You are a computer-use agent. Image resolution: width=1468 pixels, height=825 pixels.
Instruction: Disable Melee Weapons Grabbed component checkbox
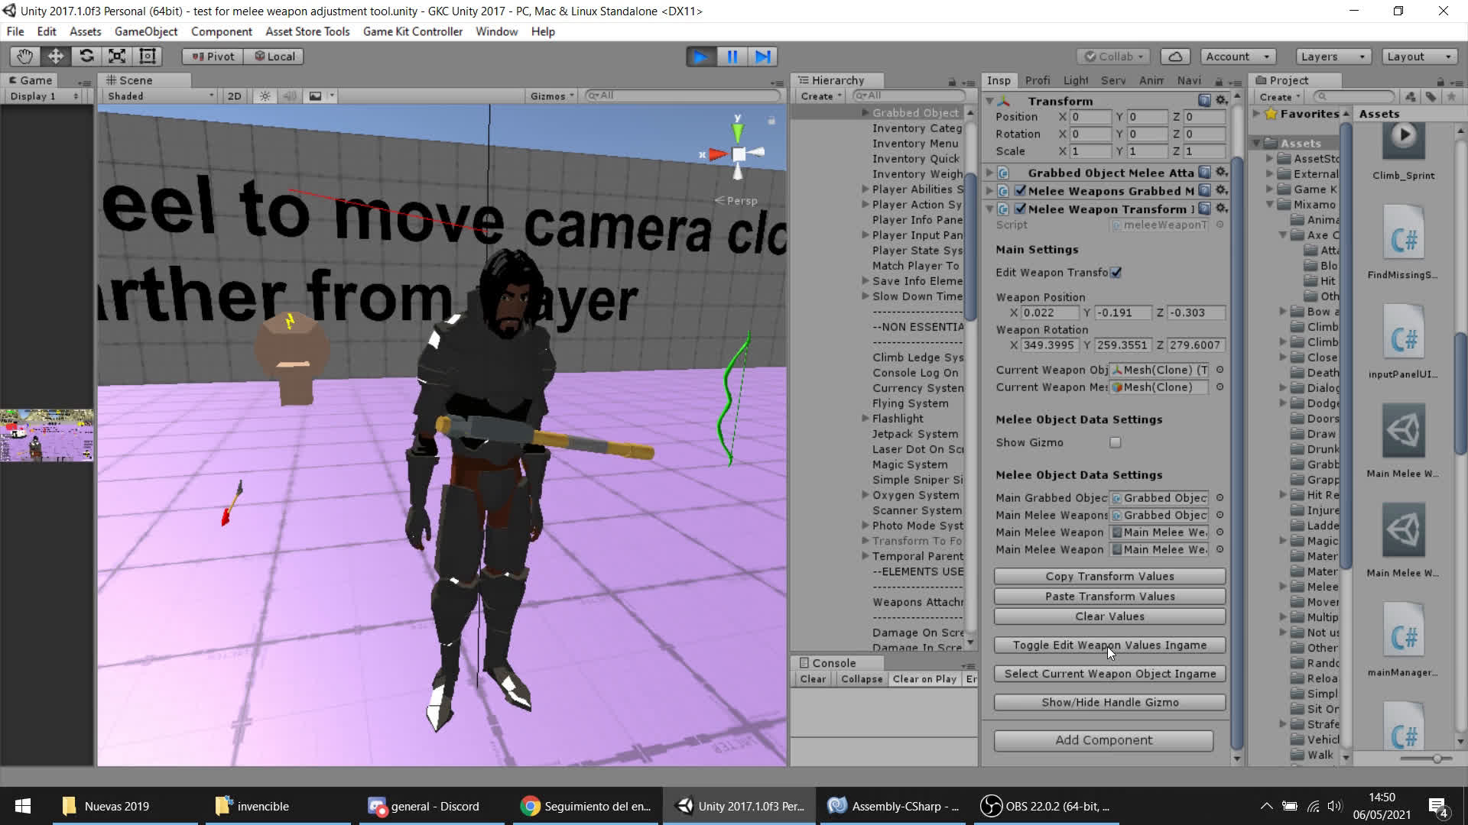[1020, 191]
